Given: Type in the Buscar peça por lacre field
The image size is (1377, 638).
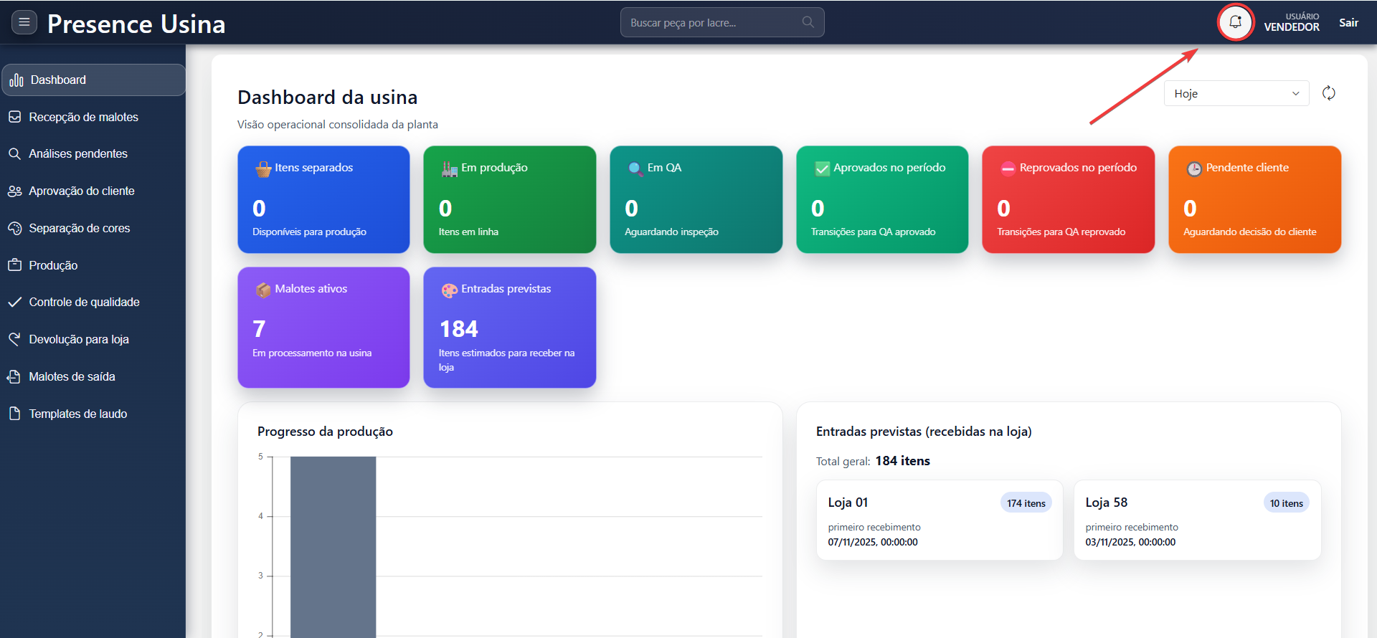Looking at the screenshot, I should coord(710,22).
